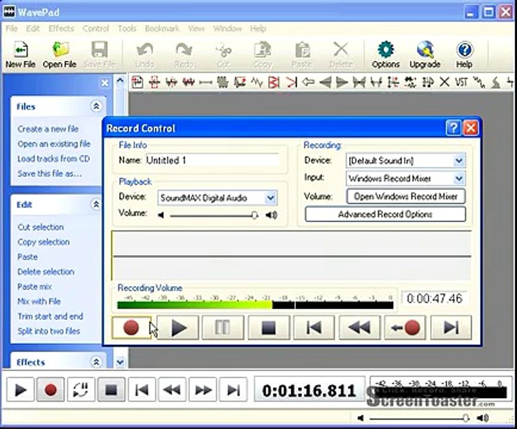Viewport: 517px width, 429px height.
Task: Click the left-pointing outlined arrow effects icon
Action: coord(308,82)
